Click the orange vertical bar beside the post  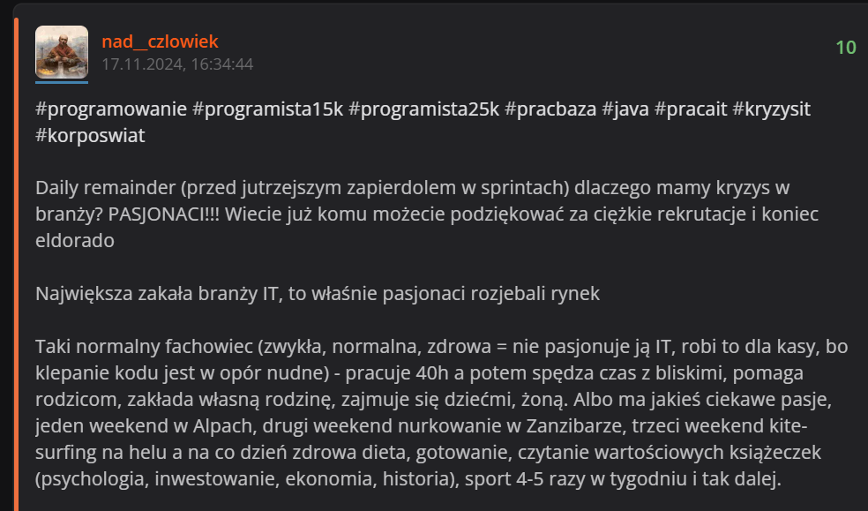pos(16,265)
